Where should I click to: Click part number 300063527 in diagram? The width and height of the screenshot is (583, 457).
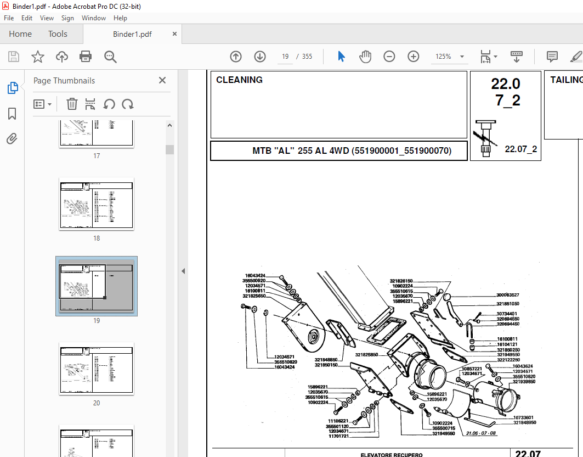tap(507, 295)
